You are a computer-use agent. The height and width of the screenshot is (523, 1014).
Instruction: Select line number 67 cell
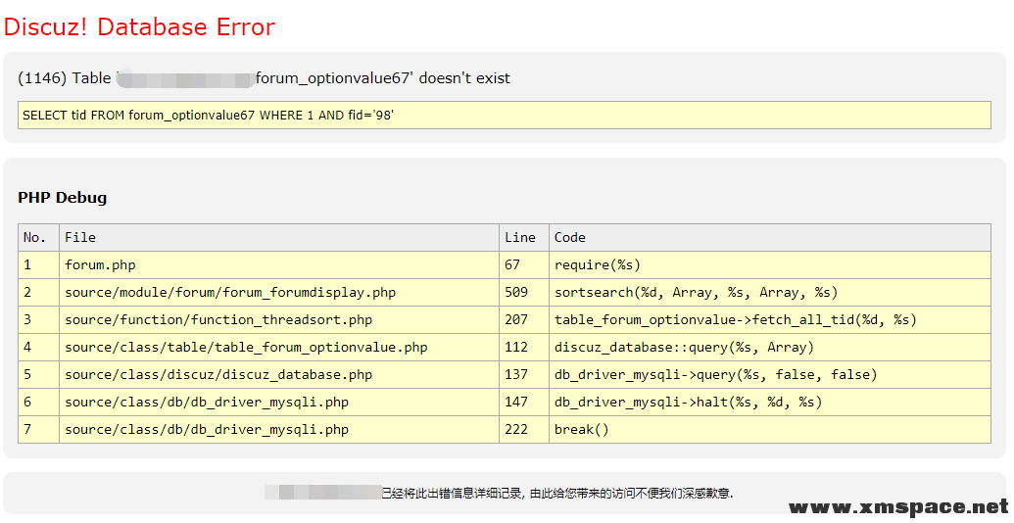pos(524,265)
